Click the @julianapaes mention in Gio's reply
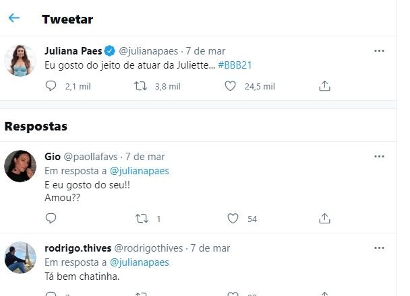410x296 pixels. (140, 171)
